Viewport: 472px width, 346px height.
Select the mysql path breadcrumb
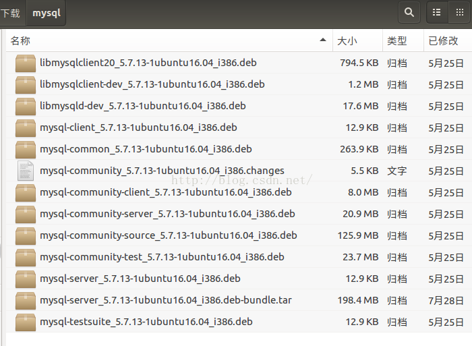[47, 13]
